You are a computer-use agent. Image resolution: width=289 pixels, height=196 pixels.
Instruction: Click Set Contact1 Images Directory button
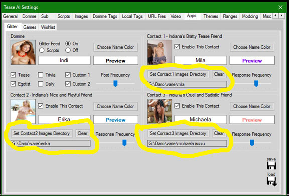[x=178, y=74]
